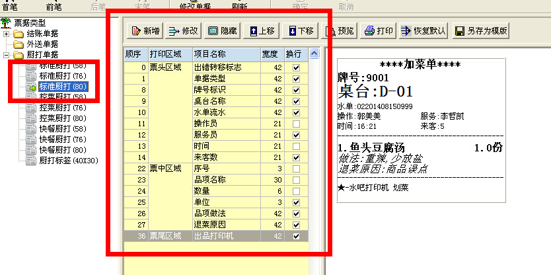
Task: Restore defaults with 恢复默认
Action: tap(423, 31)
